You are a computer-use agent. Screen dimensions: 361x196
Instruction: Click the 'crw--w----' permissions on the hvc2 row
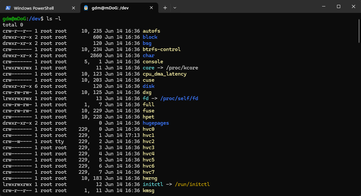pos(17,141)
